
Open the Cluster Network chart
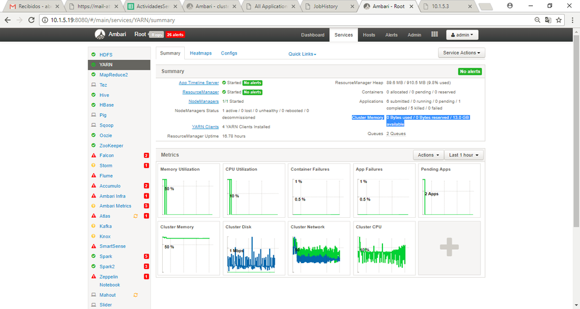[x=319, y=248]
